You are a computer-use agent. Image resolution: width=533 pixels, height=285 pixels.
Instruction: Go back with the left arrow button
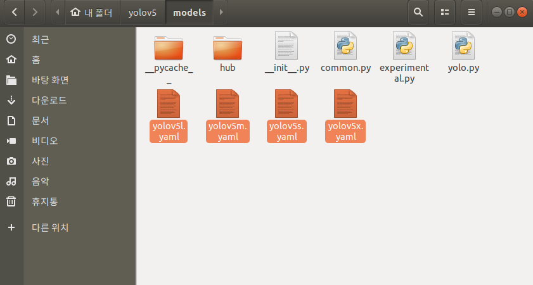pyautogui.click(x=15, y=13)
